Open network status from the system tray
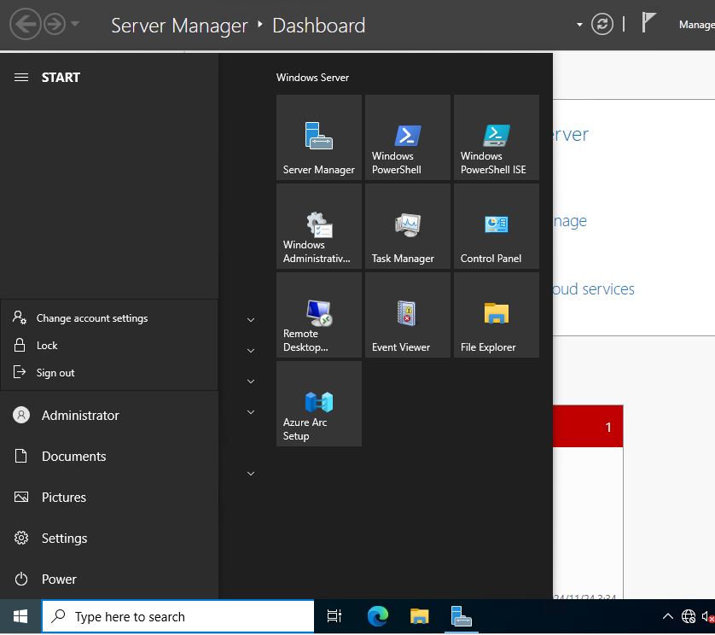Viewport: 715px width, 635px height. tap(688, 617)
